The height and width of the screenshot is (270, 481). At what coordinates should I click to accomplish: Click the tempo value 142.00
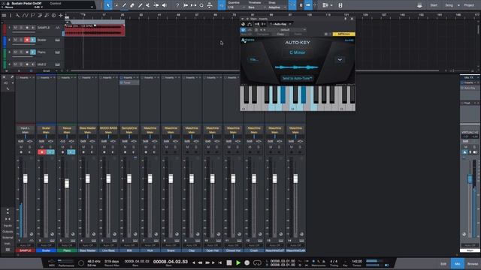(357, 262)
